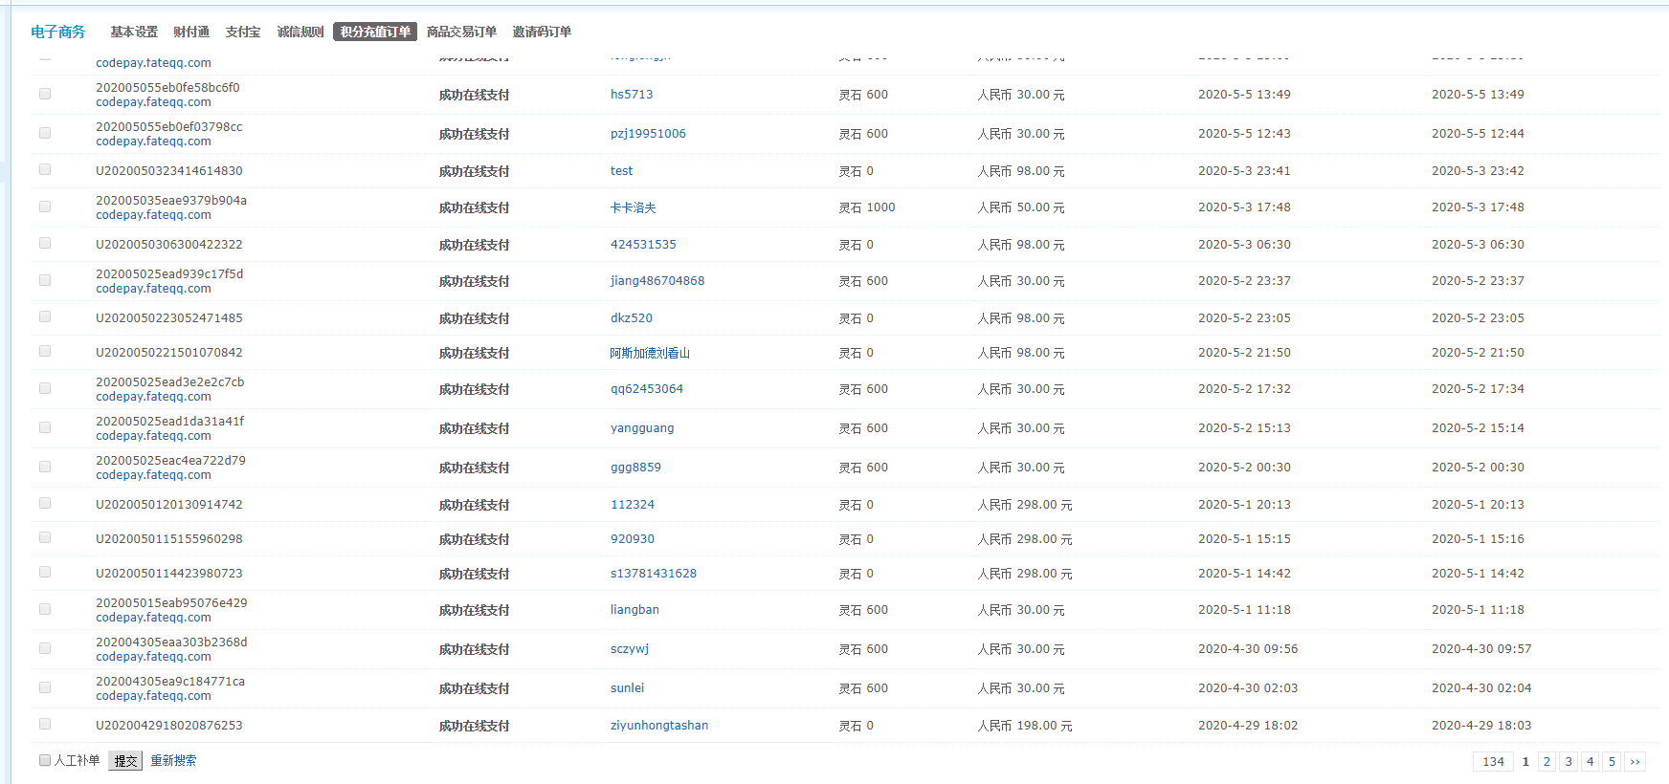Open the user link named test
Screen dimensions: 1669x784
tap(621, 171)
